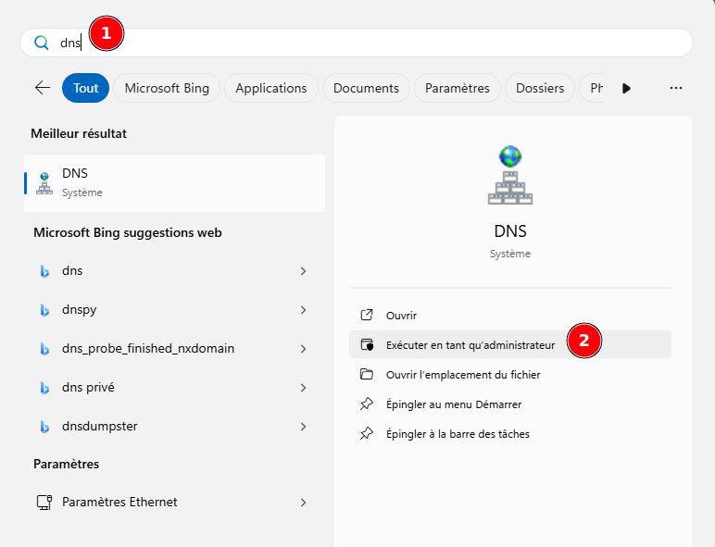Select the dnsdumpster suggestion

pyautogui.click(x=100, y=426)
